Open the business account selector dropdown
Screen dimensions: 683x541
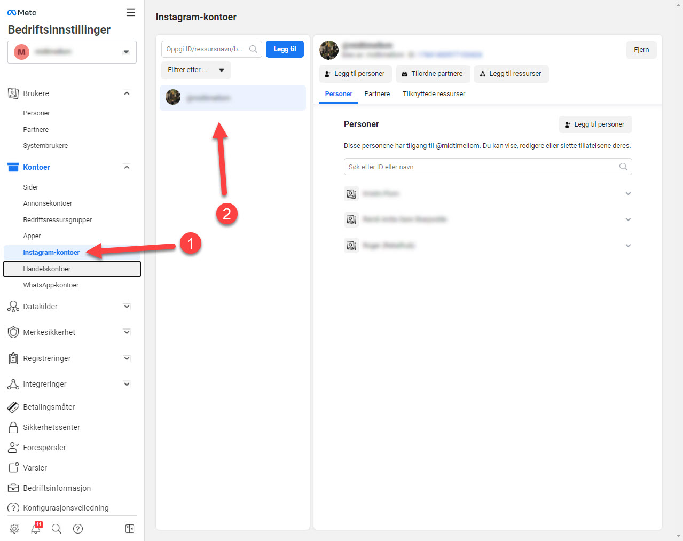[72, 52]
